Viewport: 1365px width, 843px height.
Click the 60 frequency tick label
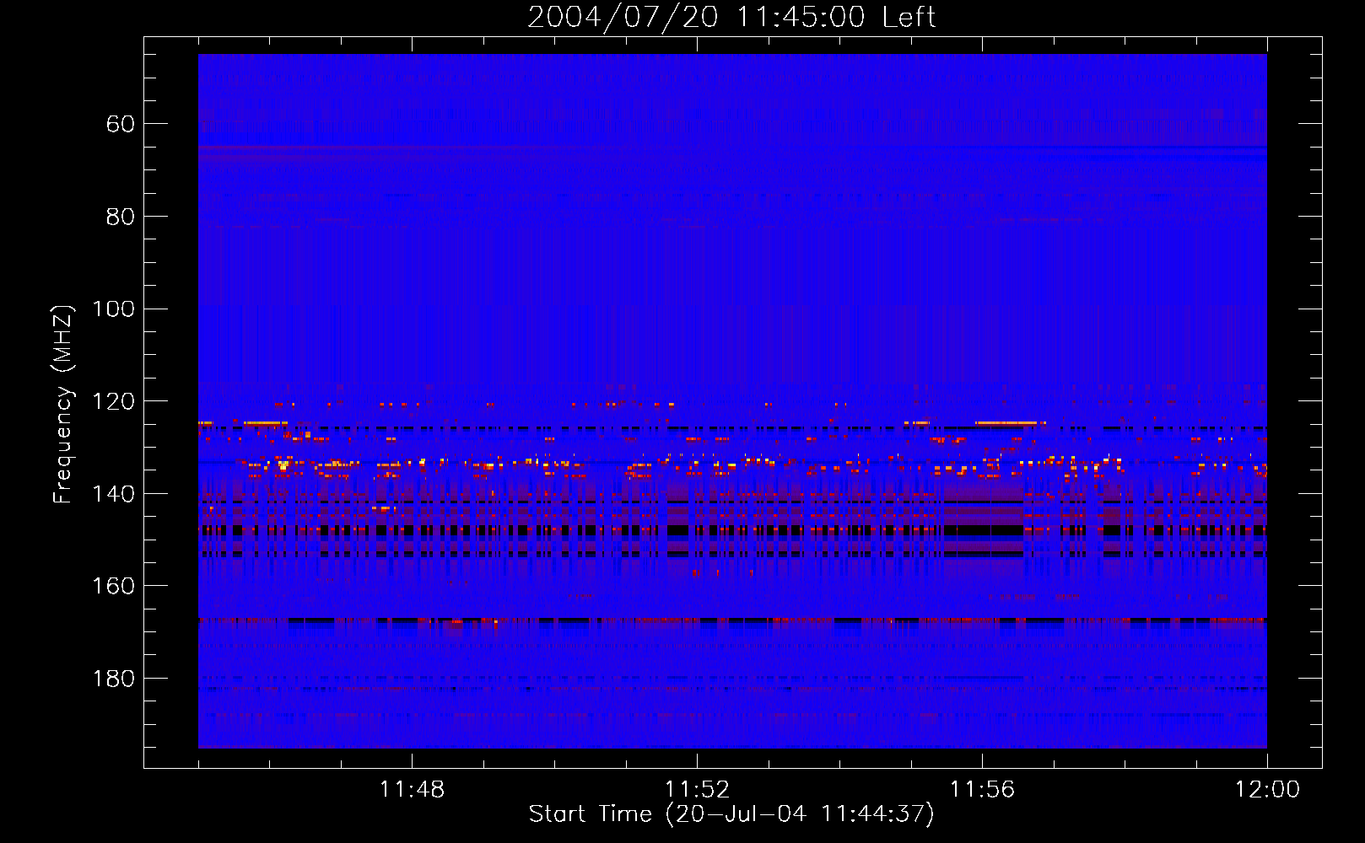click(x=120, y=124)
